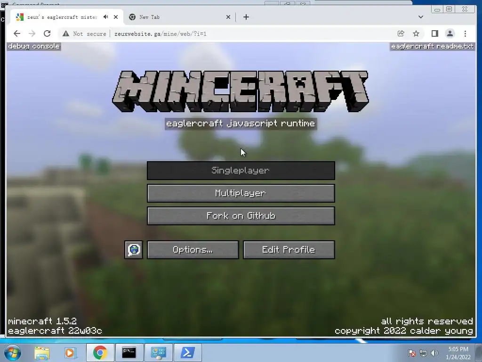The width and height of the screenshot is (482, 362).
Task: Open the Windows Start menu
Action: point(13,353)
